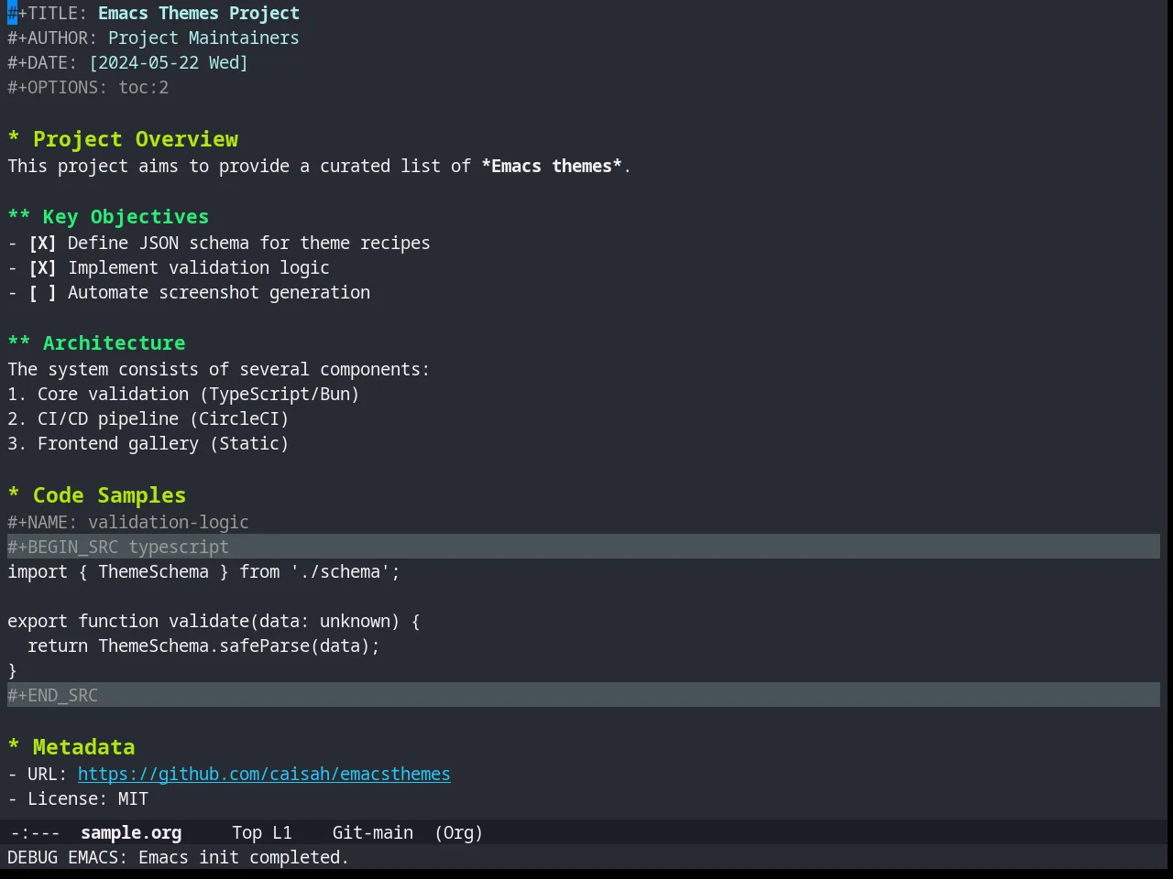The image size is (1173, 879).
Task: Click the #+END_SRC line
Action: click(x=584, y=695)
